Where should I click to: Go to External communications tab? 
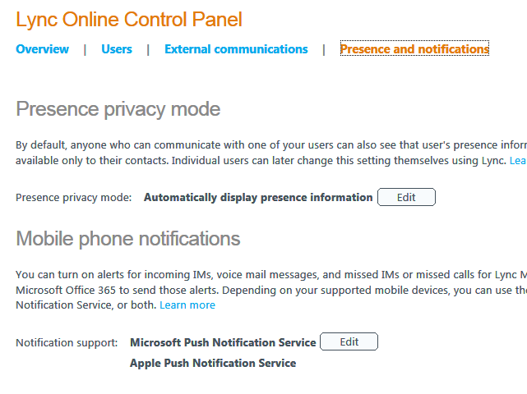(x=236, y=49)
